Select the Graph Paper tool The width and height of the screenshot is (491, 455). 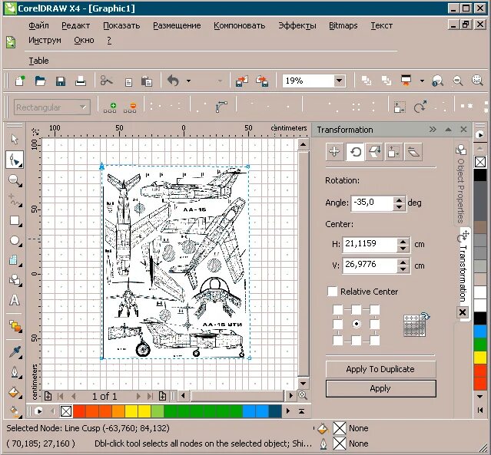(x=15, y=260)
